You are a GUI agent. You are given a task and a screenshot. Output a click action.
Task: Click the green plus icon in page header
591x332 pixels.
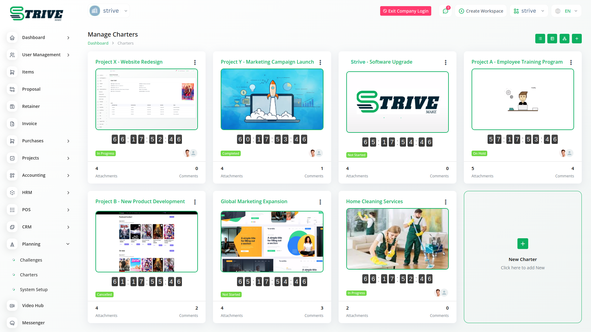coord(577,39)
